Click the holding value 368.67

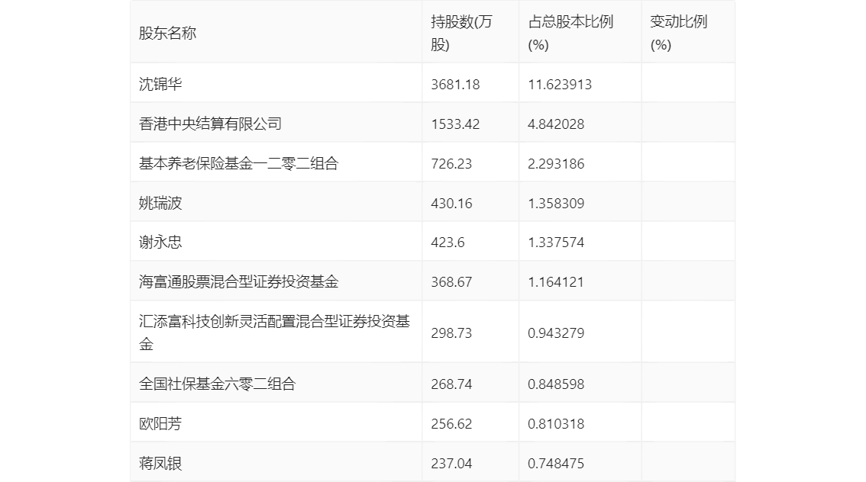(451, 282)
